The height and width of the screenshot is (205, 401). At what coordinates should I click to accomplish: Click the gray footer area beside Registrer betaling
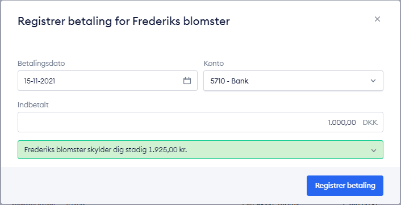[153, 186]
